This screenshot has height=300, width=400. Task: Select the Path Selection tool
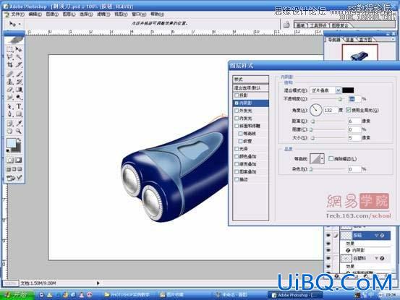10,106
